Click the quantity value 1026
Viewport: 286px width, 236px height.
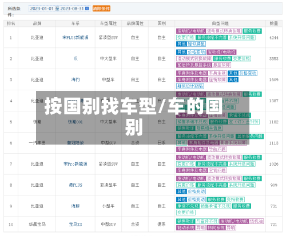click(x=274, y=164)
